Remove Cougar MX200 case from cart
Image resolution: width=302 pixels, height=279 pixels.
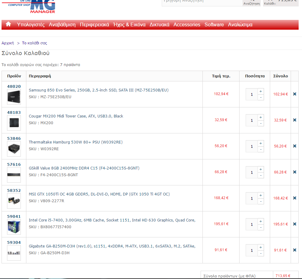(294, 120)
